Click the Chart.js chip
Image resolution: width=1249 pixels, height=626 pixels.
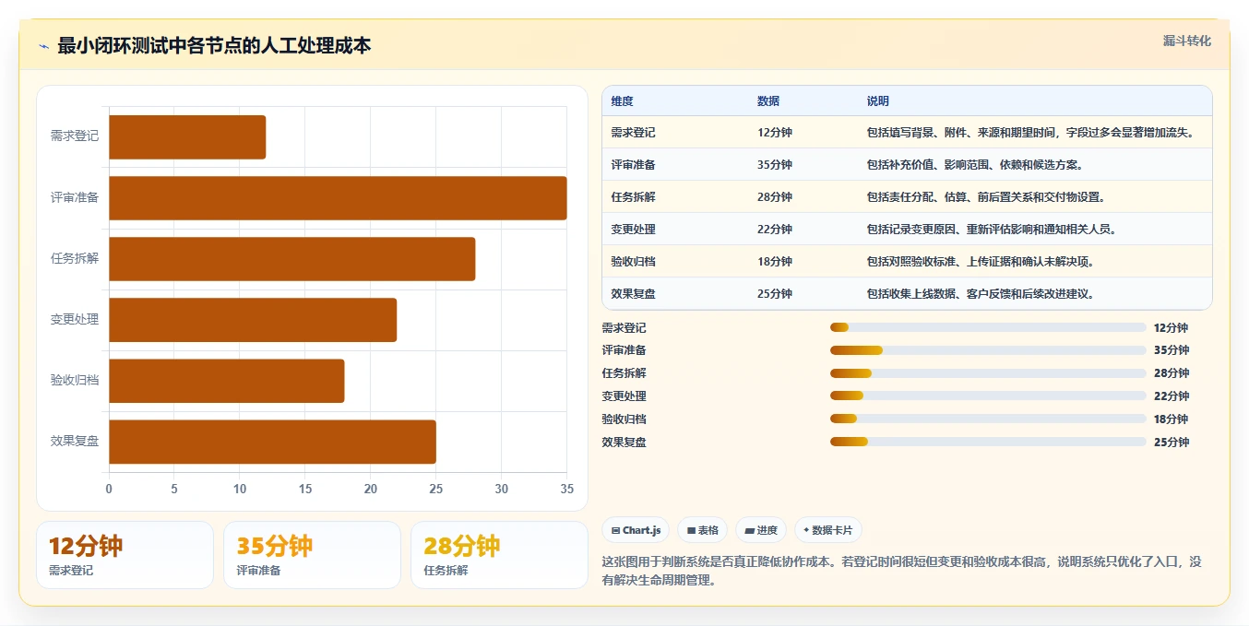tap(636, 530)
